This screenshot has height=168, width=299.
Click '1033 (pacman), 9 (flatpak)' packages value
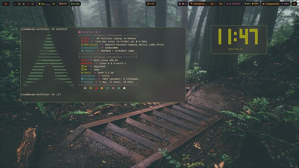click(120, 79)
